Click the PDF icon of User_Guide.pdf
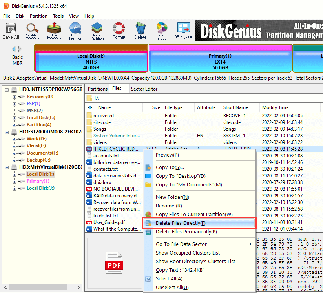Screen dimensions: 323x293 [x=89, y=222]
